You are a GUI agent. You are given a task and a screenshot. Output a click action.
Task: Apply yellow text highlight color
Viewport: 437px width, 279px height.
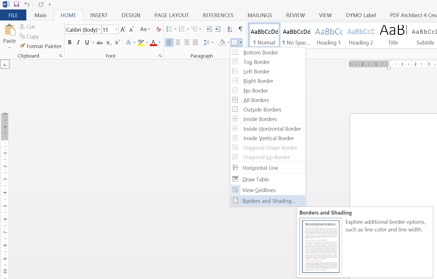coord(141,42)
